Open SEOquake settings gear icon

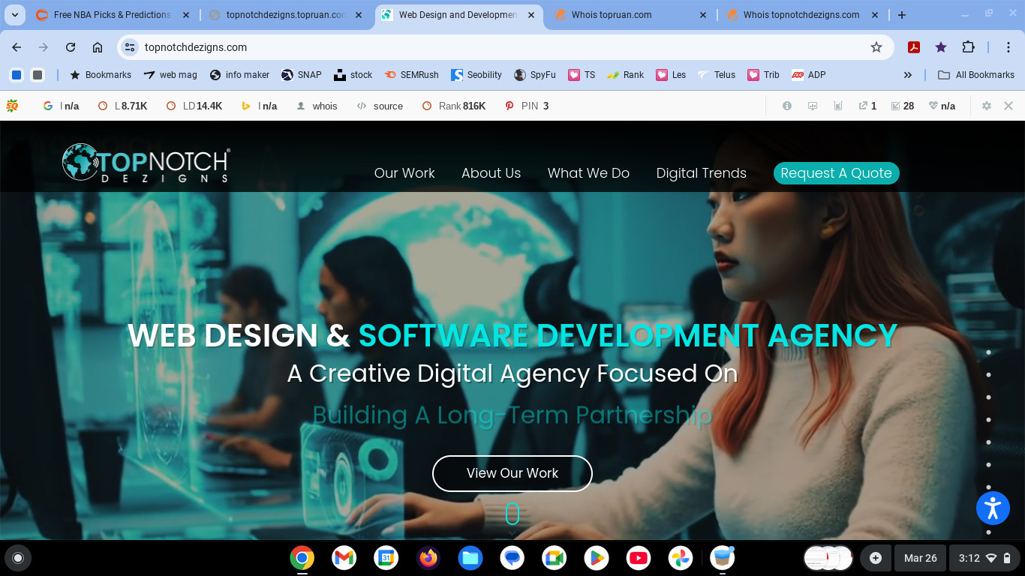coord(987,106)
